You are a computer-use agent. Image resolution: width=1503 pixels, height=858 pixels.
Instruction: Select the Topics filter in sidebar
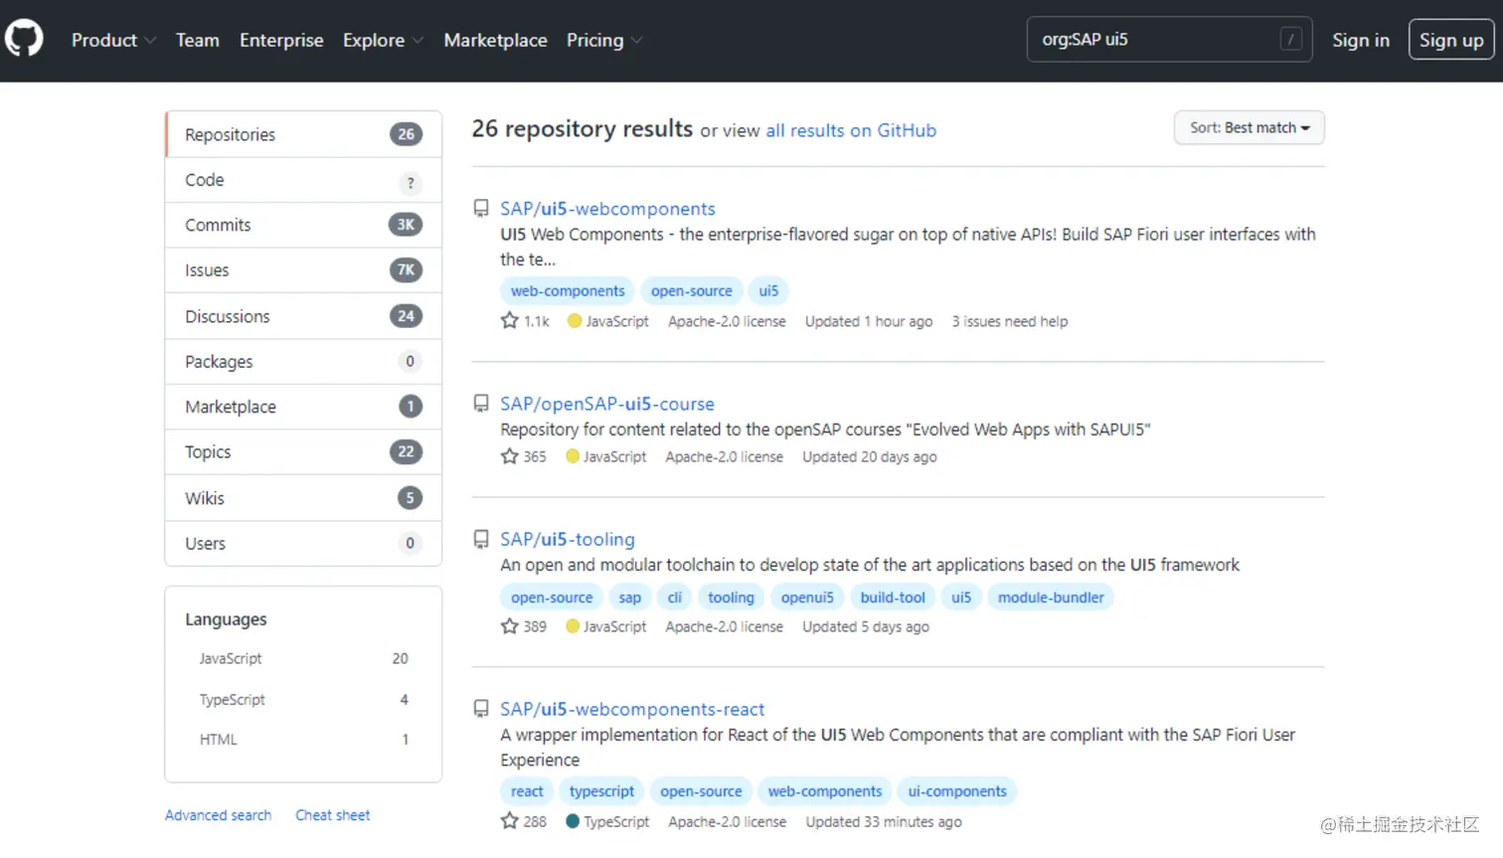pos(303,452)
